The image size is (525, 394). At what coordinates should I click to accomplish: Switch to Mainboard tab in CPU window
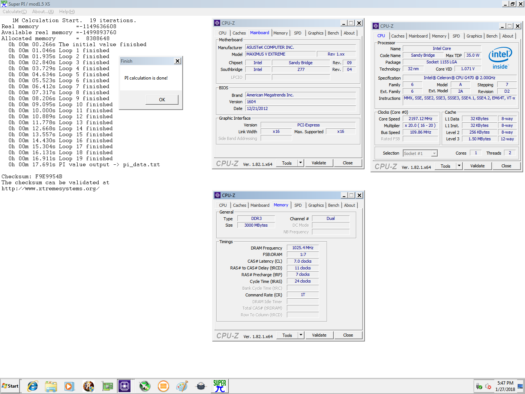tap(418, 36)
